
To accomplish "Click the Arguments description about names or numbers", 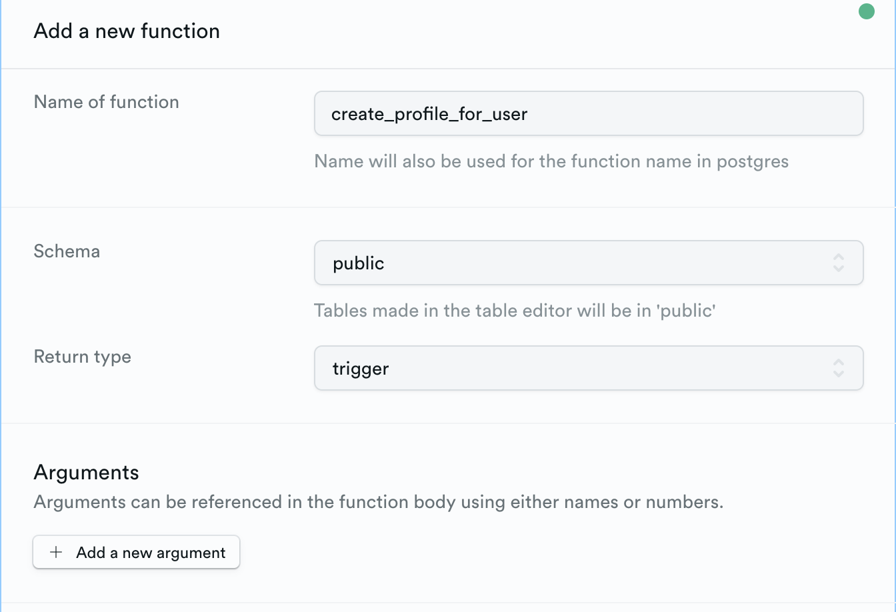I will [x=379, y=502].
